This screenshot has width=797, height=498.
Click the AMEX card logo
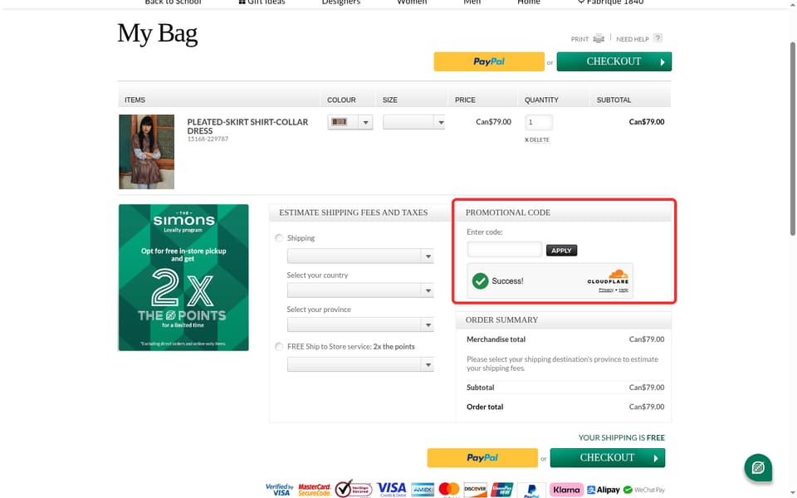423,490
